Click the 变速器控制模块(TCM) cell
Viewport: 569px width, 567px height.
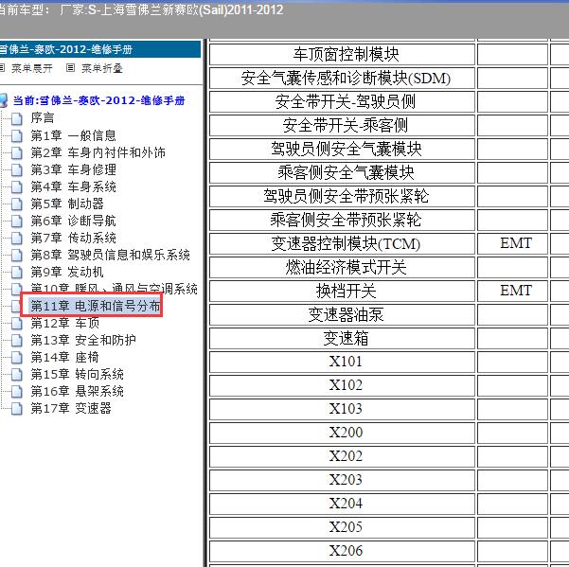342,244
